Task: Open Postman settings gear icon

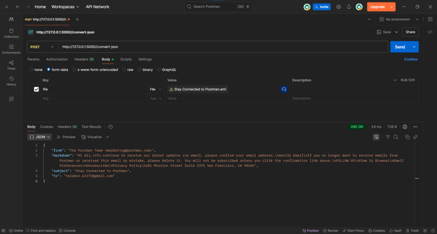Action: pos(338,7)
